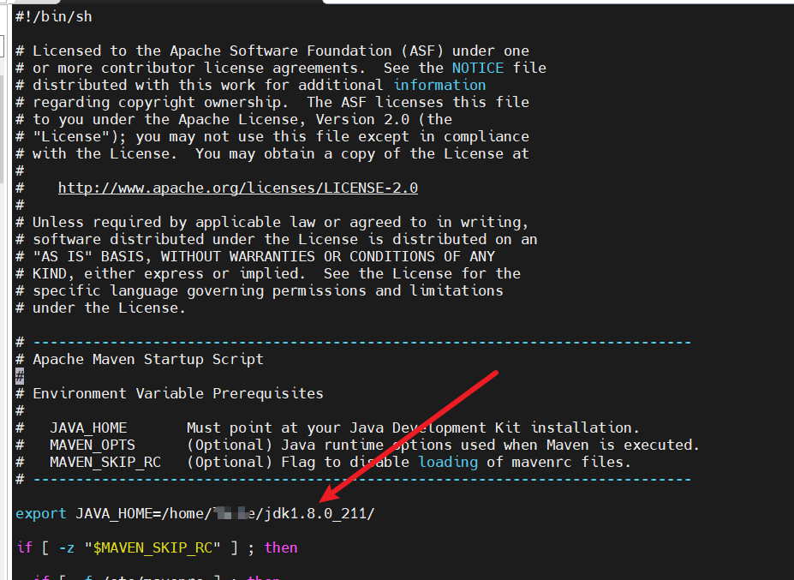Screen dimensions: 794x580
Task: Click the export keyword
Action: 40,513
